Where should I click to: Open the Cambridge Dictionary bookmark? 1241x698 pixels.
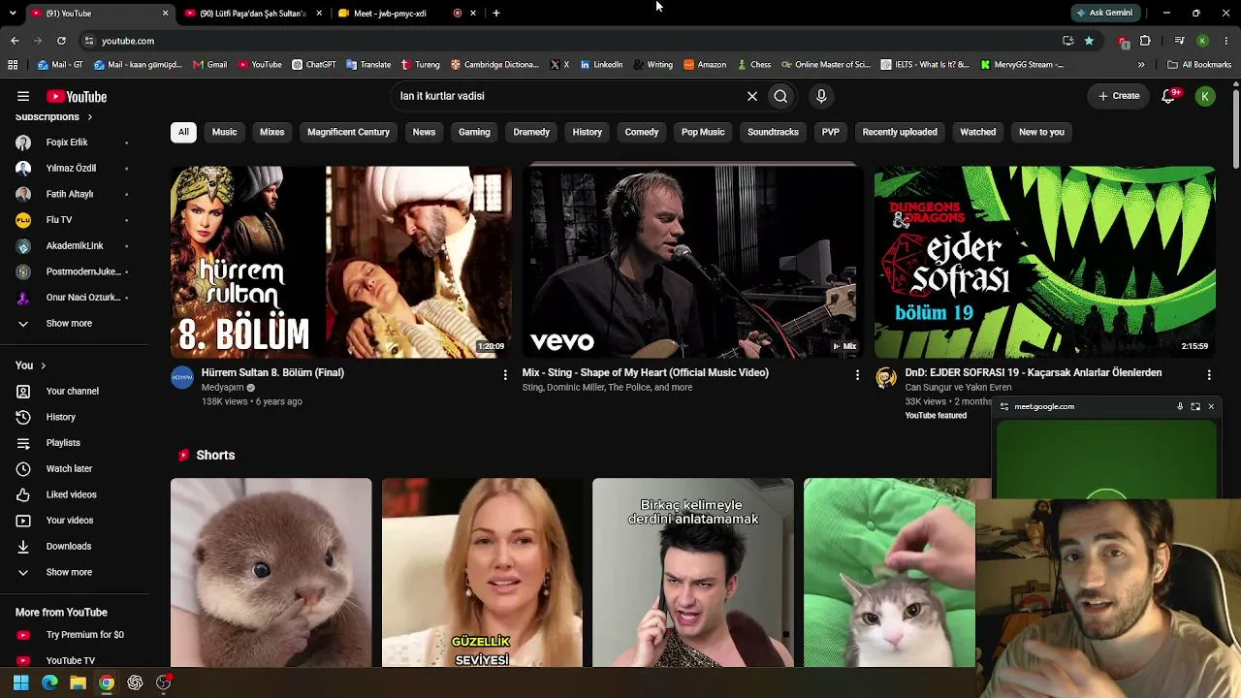pyautogui.click(x=494, y=65)
